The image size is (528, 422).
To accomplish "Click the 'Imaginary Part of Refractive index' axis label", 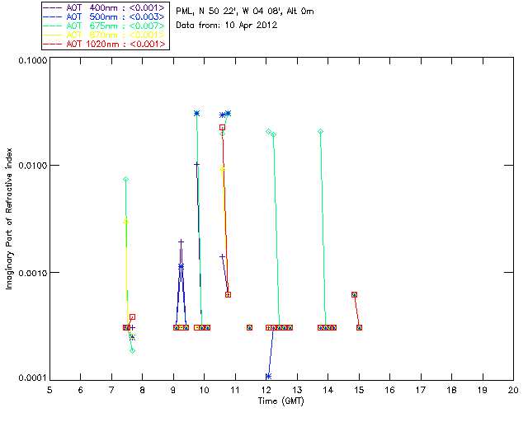I will pos(9,218).
